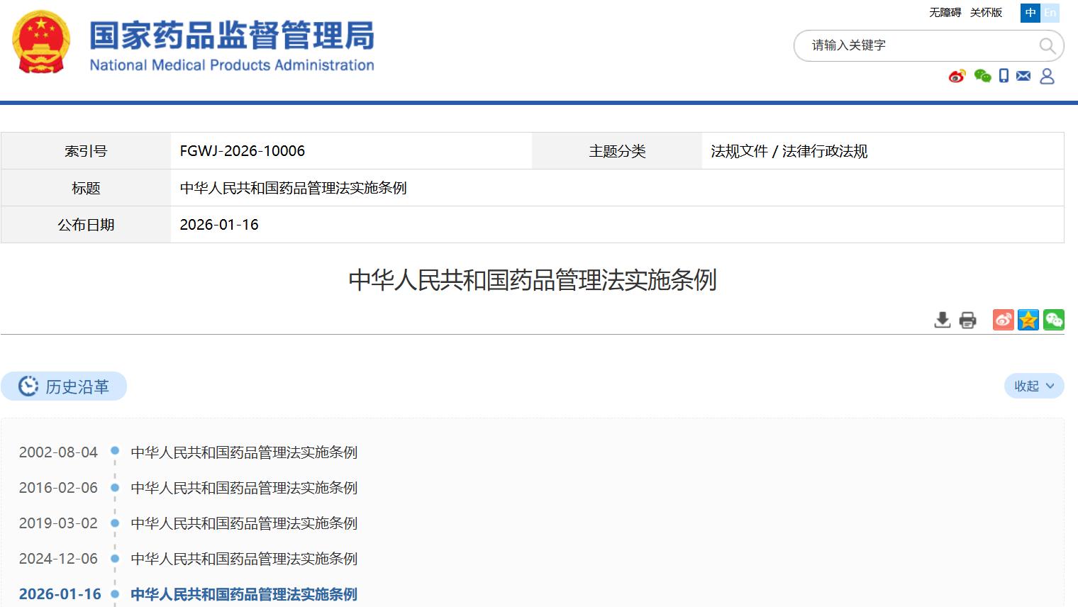Open the Weibo icon in header
The image size is (1078, 607).
[x=957, y=76]
